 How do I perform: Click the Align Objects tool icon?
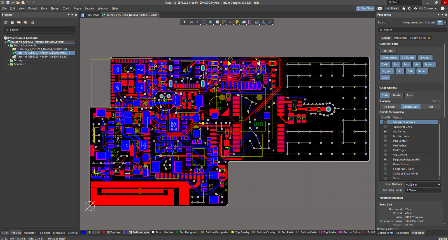[x=211, y=22]
